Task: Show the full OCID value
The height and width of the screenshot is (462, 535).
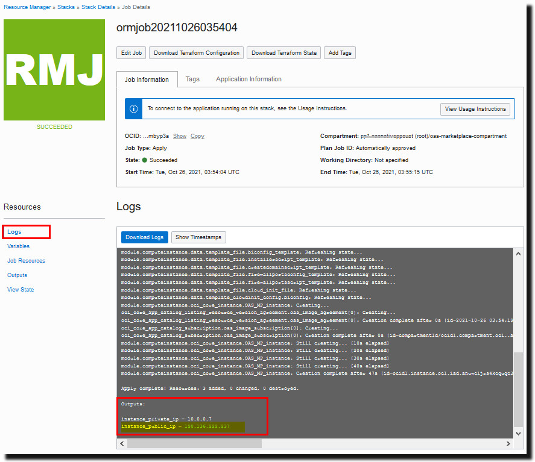Action: point(180,136)
